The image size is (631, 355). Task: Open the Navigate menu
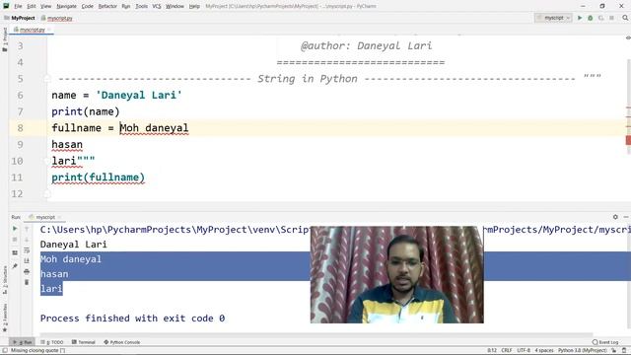point(66,6)
